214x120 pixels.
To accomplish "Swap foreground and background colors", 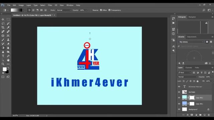I will coord(8,68).
